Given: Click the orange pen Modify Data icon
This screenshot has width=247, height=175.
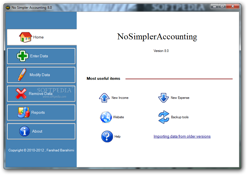Looking at the screenshot, I should click(x=22, y=75).
